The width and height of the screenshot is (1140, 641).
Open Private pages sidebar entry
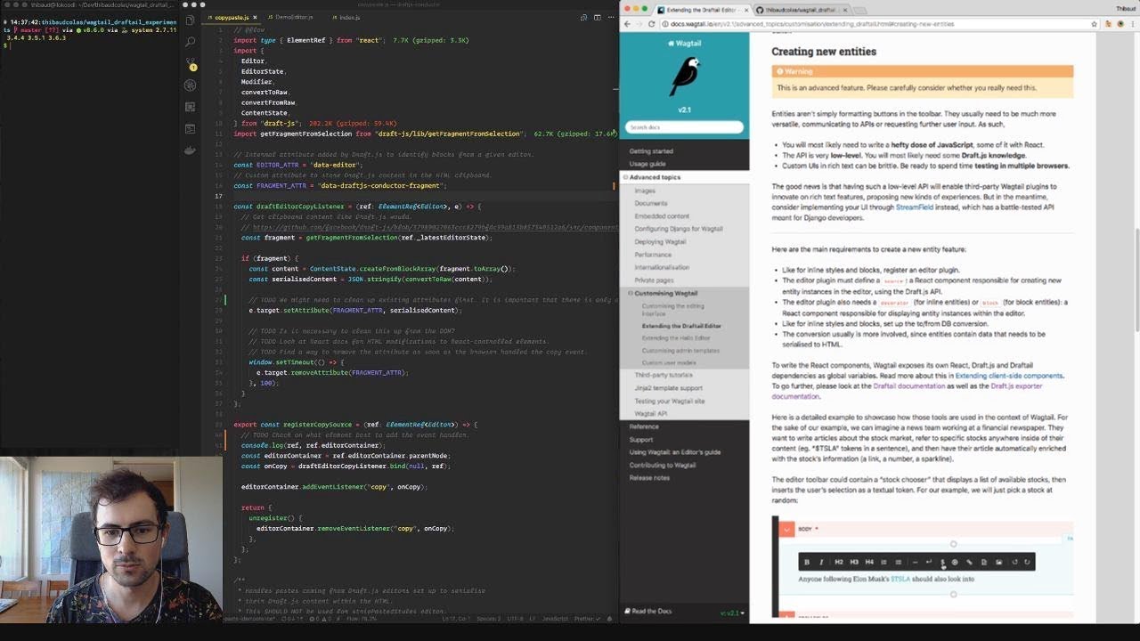click(654, 280)
